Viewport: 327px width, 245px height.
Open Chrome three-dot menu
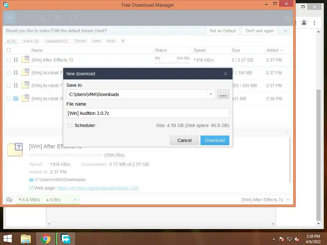click(314, 23)
